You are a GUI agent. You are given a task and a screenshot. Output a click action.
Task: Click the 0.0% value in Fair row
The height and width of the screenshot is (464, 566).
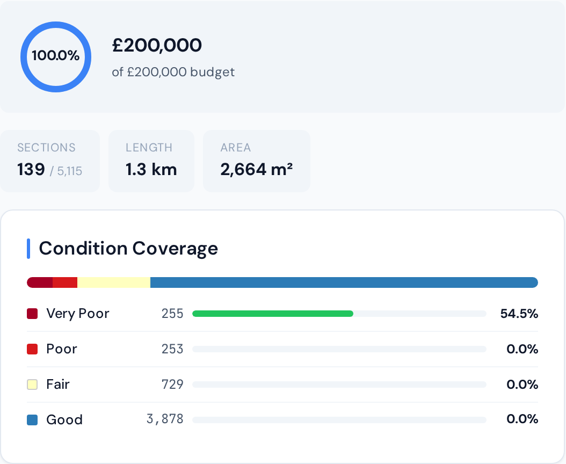click(x=523, y=384)
